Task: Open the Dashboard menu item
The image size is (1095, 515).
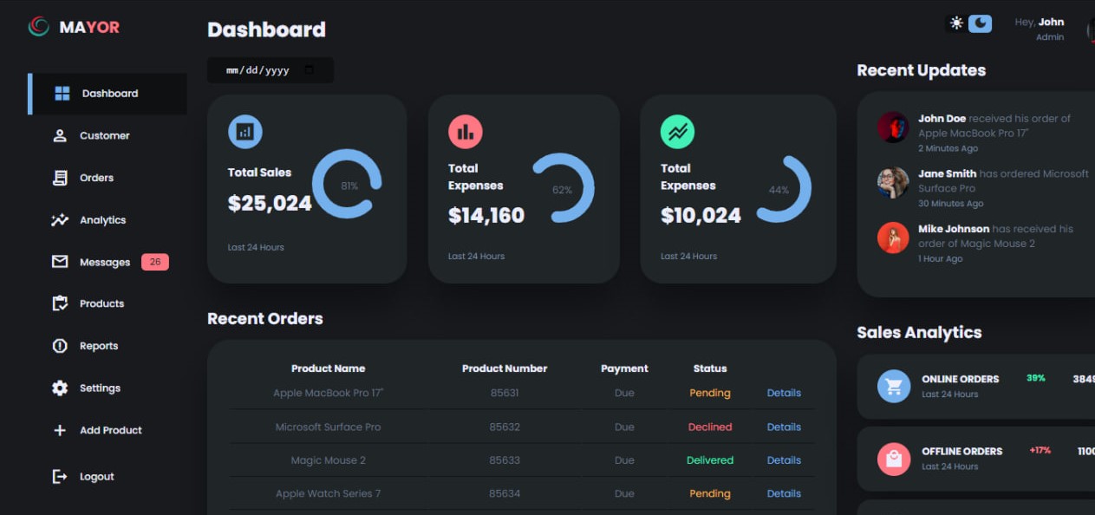Action: 108,94
